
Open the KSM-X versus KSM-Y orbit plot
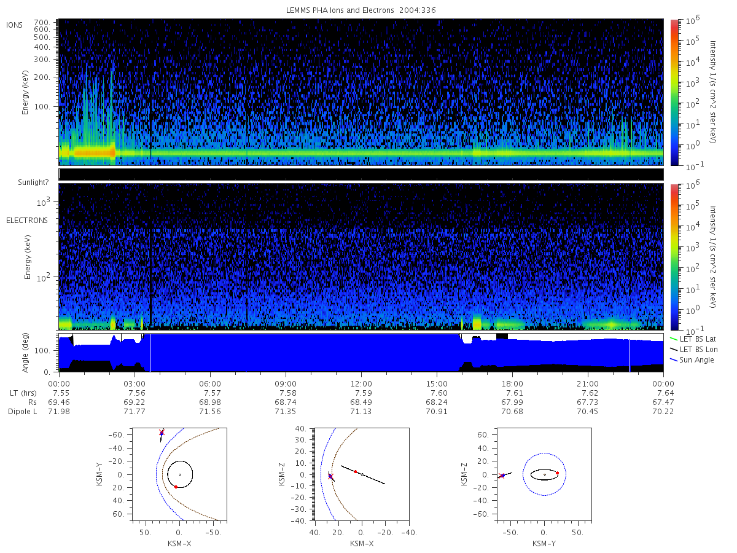pos(178,474)
